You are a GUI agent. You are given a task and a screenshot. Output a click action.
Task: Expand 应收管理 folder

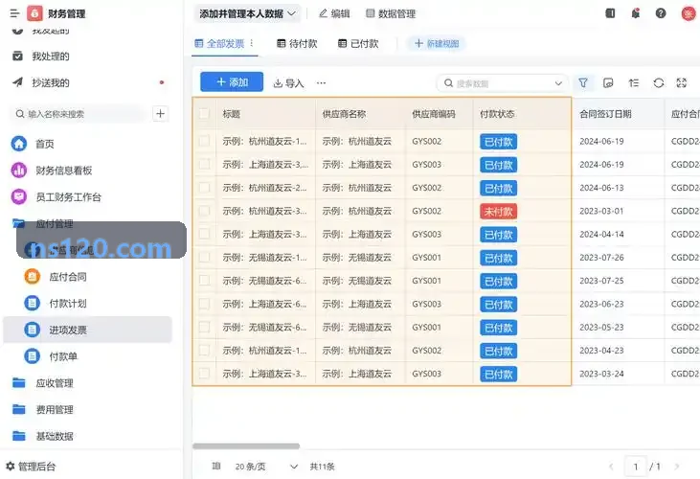click(x=55, y=383)
